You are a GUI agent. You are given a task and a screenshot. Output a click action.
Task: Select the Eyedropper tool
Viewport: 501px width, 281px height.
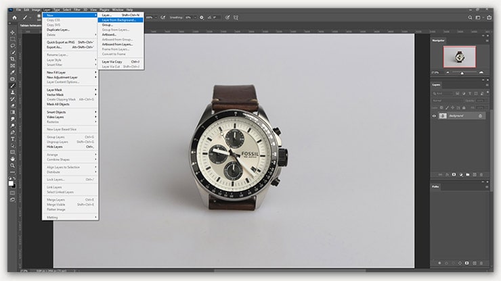pos(13,72)
